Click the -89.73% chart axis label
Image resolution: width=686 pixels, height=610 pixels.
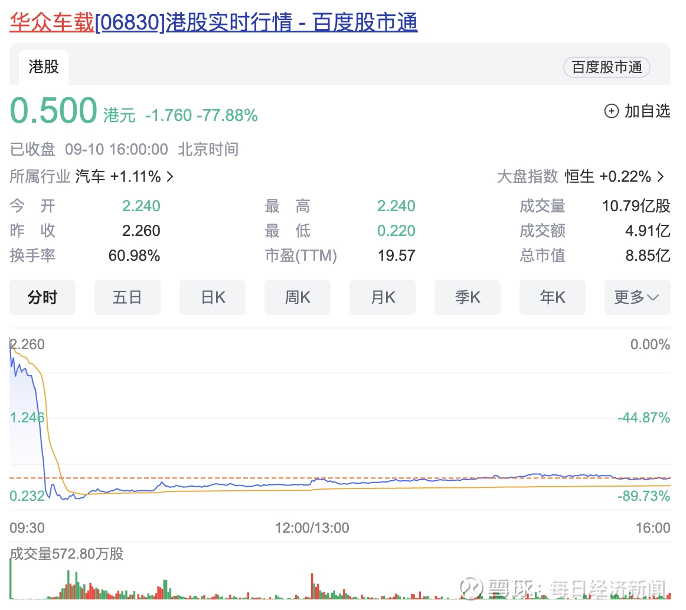pyautogui.click(x=643, y=496)
